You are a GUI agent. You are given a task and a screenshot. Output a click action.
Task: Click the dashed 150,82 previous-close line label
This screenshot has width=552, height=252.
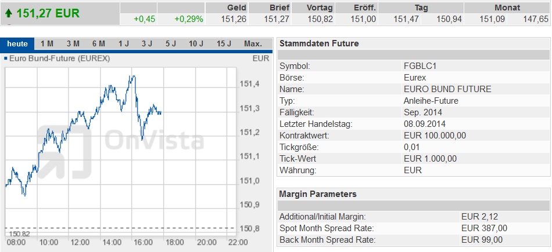[19, 233]
